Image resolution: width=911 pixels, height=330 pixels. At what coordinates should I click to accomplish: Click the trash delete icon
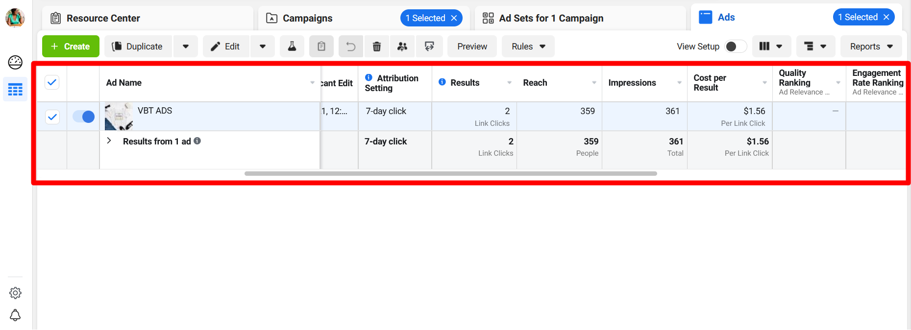[377, 47]
